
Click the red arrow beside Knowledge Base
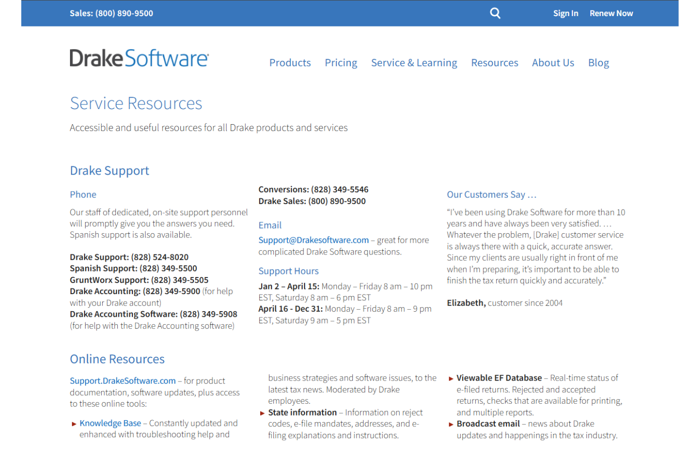tap(74, 424)
